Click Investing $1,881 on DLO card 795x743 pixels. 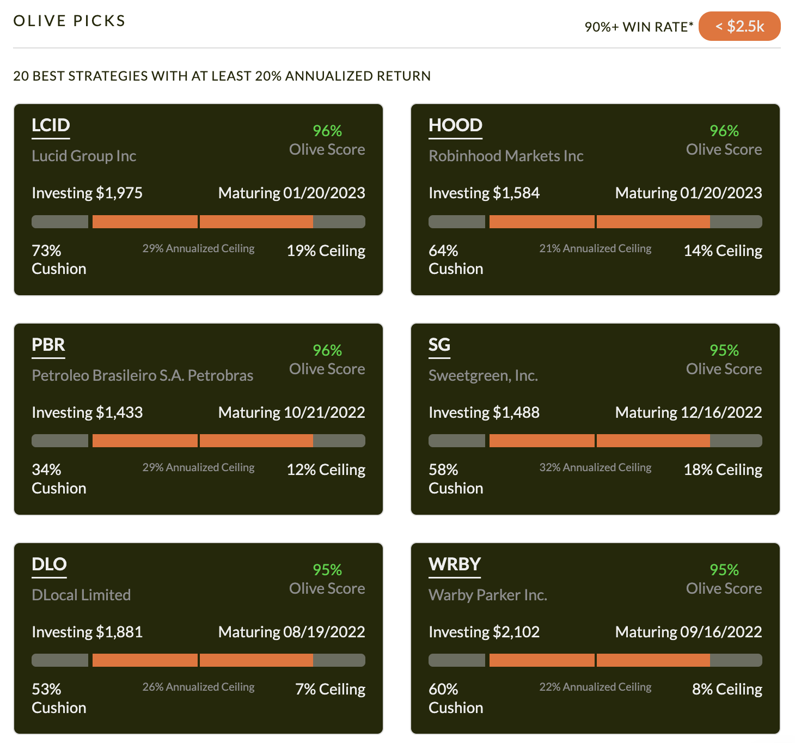pyautogui.click(x=87, y=632)
